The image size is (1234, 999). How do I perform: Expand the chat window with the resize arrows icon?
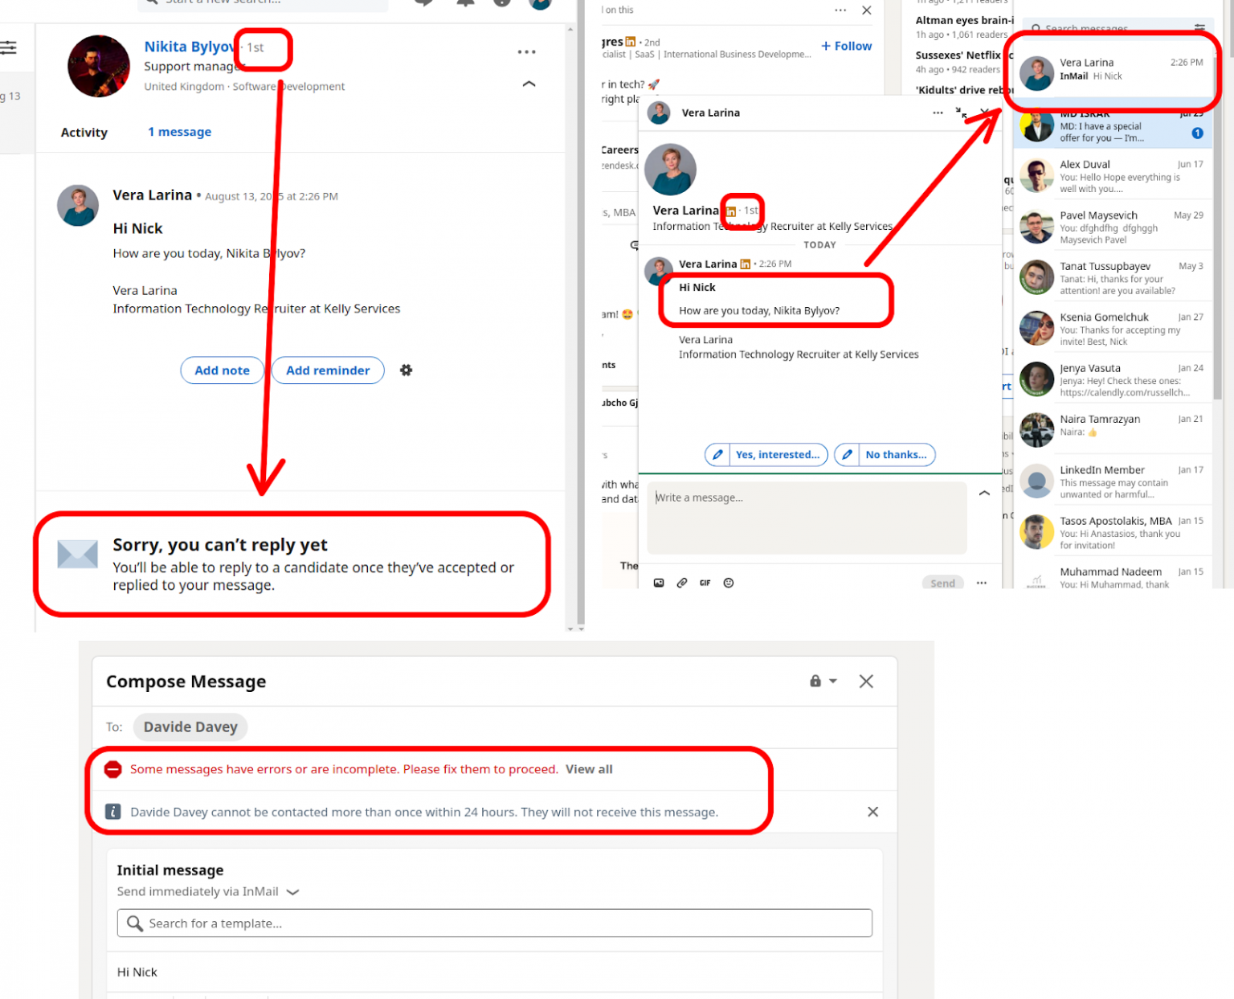(962, 114)
